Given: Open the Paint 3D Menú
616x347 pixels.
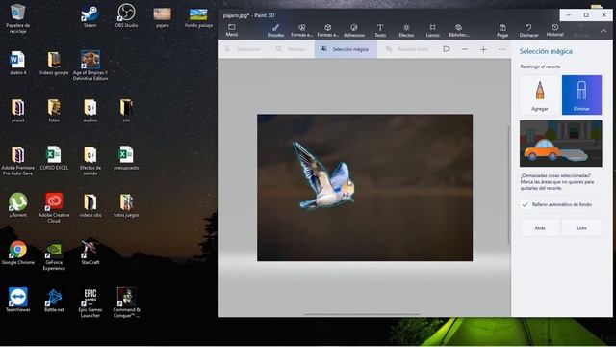Looking at the screenshot, I should (232, 30).
